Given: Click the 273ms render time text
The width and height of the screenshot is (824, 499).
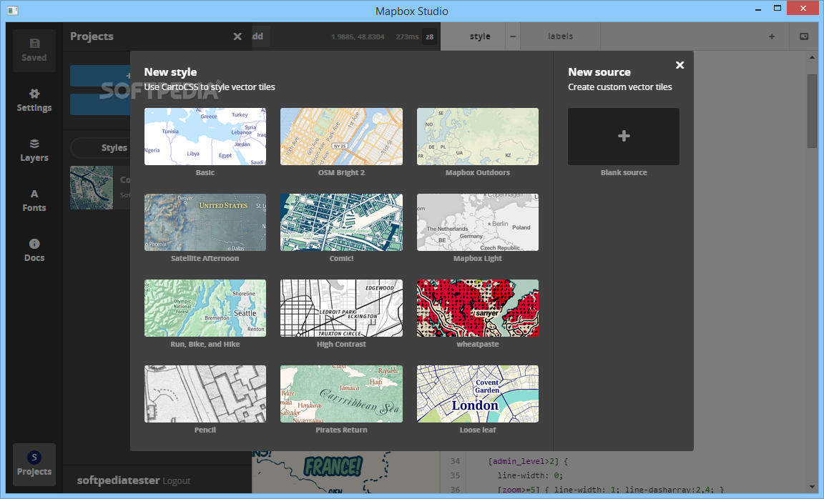Looking at the screenshot, I should 407,36.
